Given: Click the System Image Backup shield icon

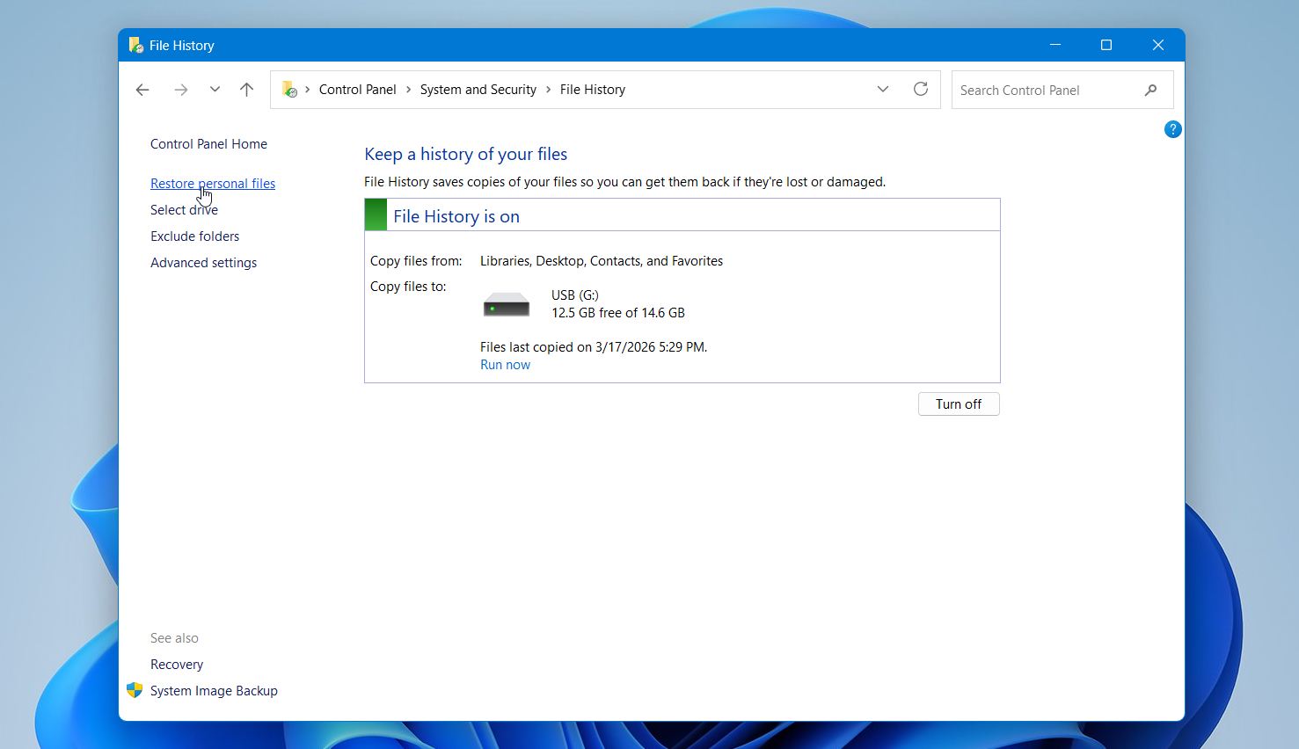Looking at the screenshot, I should (x=134, y=690).
